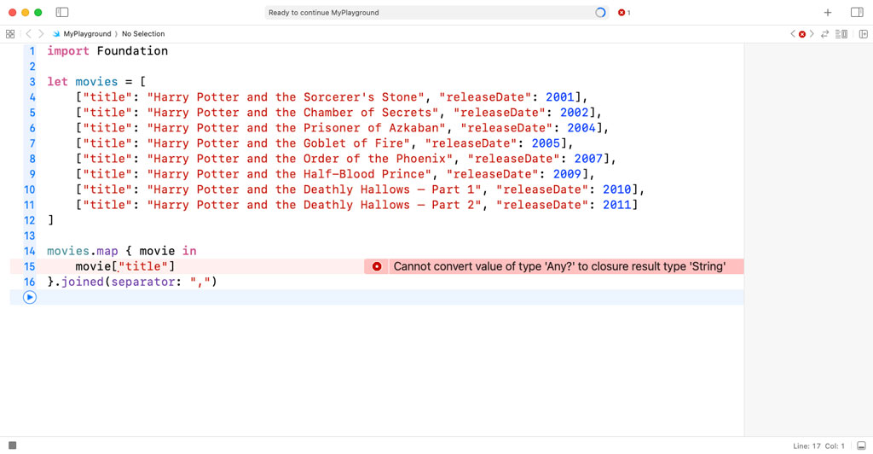Viewport: 873px width, 454px height.
Task: Click the activity progress spinner
Action: tap(600, 12)
